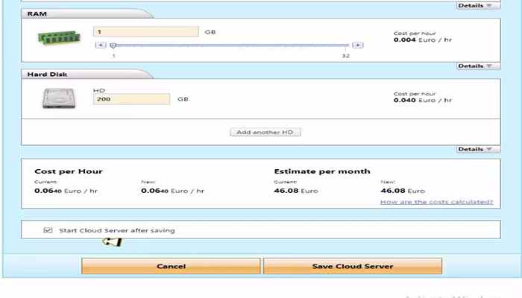Decrease RAM with the left slider arrow

click(101, 45)
